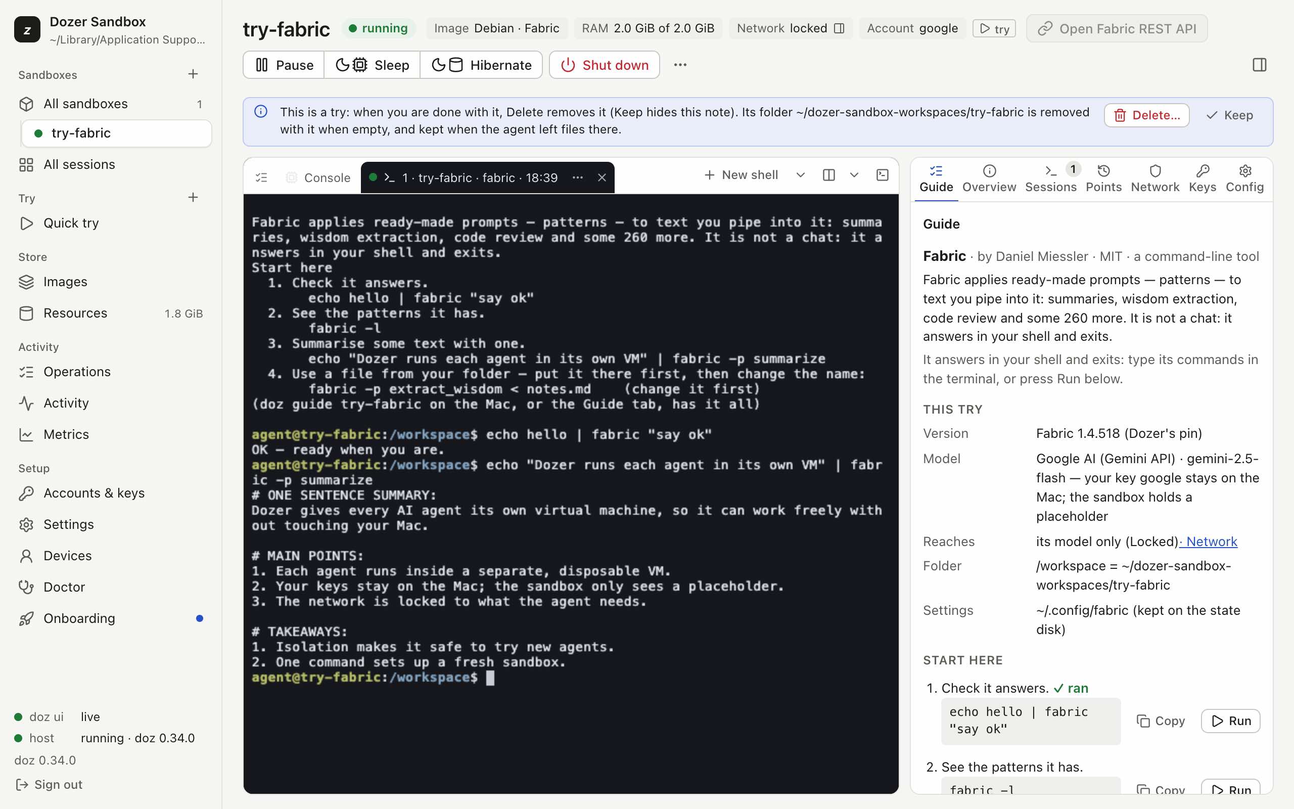Open the Points tab
This screenshot has height=809, width=1294.
click(x=1103, y=178)
